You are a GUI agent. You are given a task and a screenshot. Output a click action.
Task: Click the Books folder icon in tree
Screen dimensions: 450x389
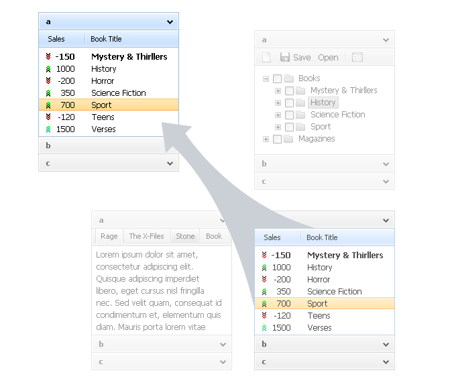coord(289,78)
